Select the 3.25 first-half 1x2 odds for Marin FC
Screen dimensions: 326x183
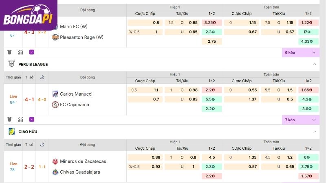tap(211, 23)
